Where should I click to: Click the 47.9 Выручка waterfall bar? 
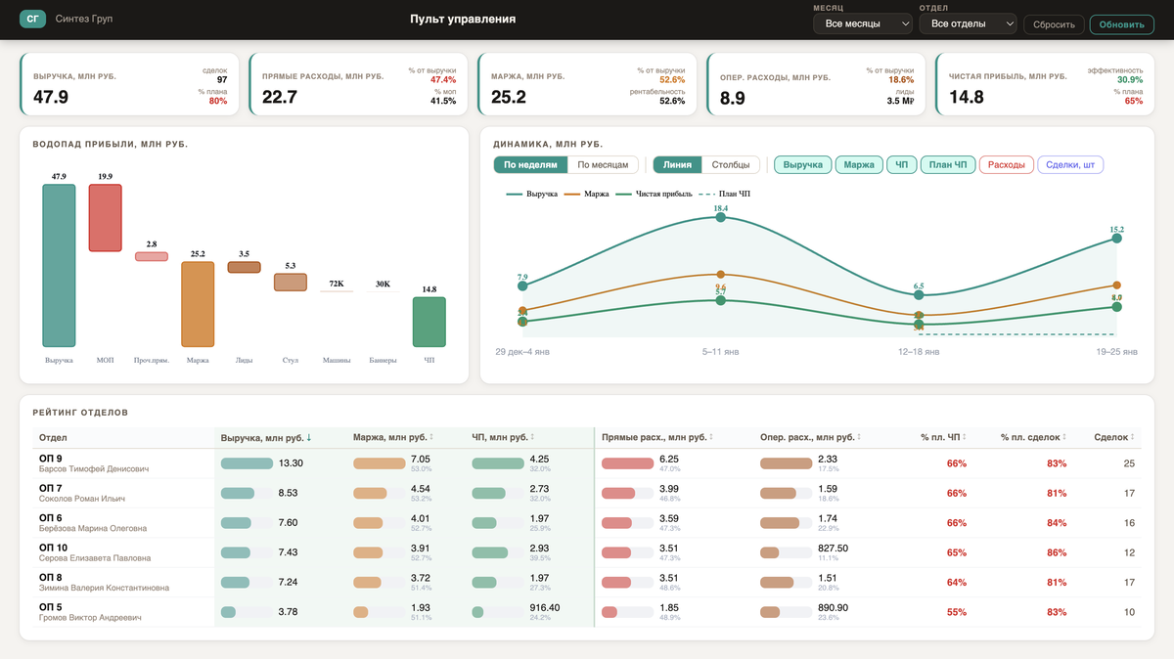pyautogui.click(x=59, y=265)
